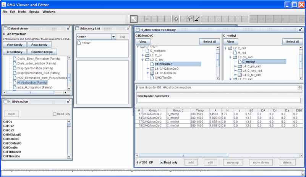Image resolution: width=306 pixels, height=177 pixels.
Task: Click the RMG application title bar icon
Action: (4, 5)
